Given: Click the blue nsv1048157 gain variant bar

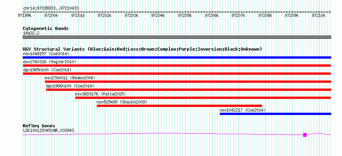Looking at the screenshot, I should coord(177,57).
